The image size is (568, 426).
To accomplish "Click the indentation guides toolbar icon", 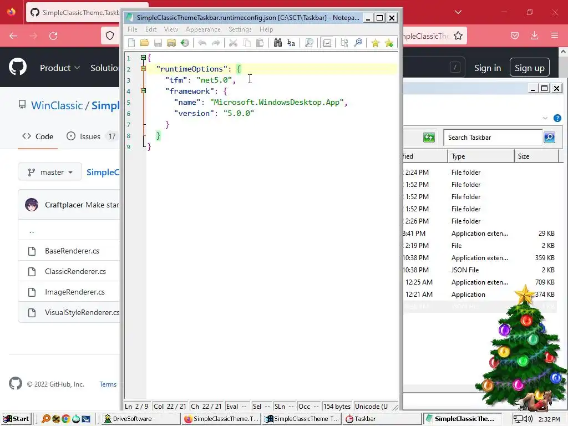I will tap(344, 43).
